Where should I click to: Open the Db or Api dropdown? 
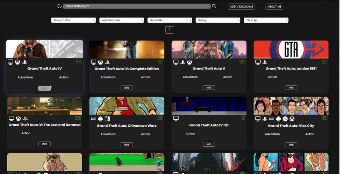[266, 20]
